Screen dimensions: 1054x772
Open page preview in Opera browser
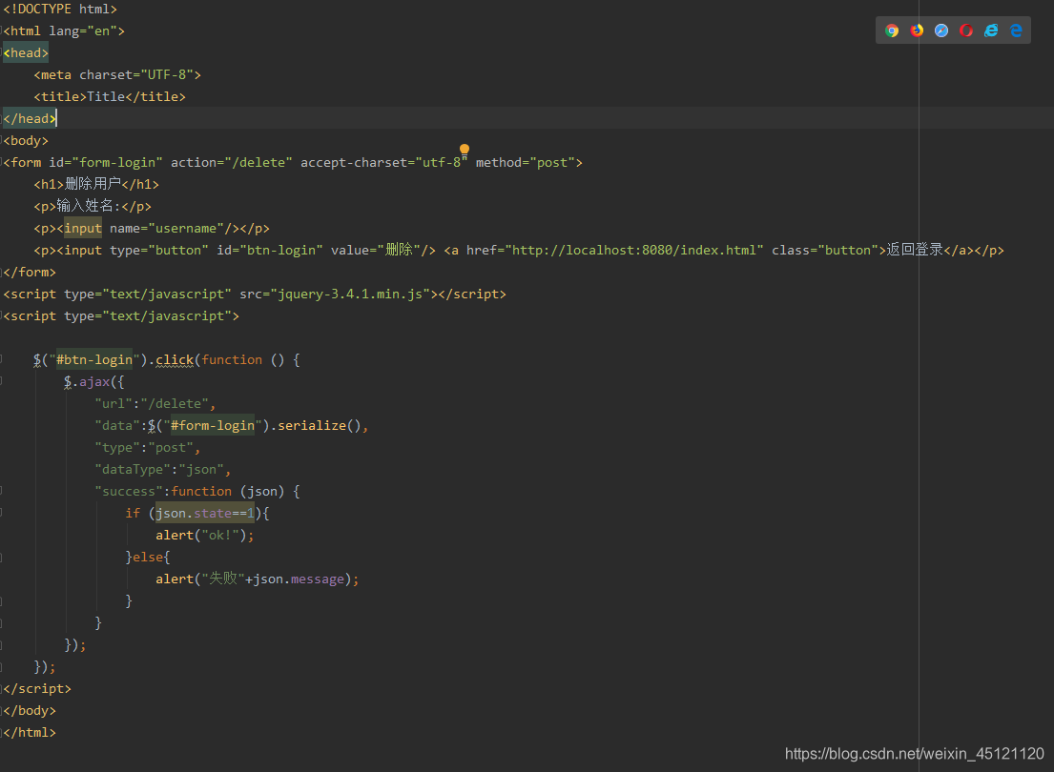[x=966, y=30]
